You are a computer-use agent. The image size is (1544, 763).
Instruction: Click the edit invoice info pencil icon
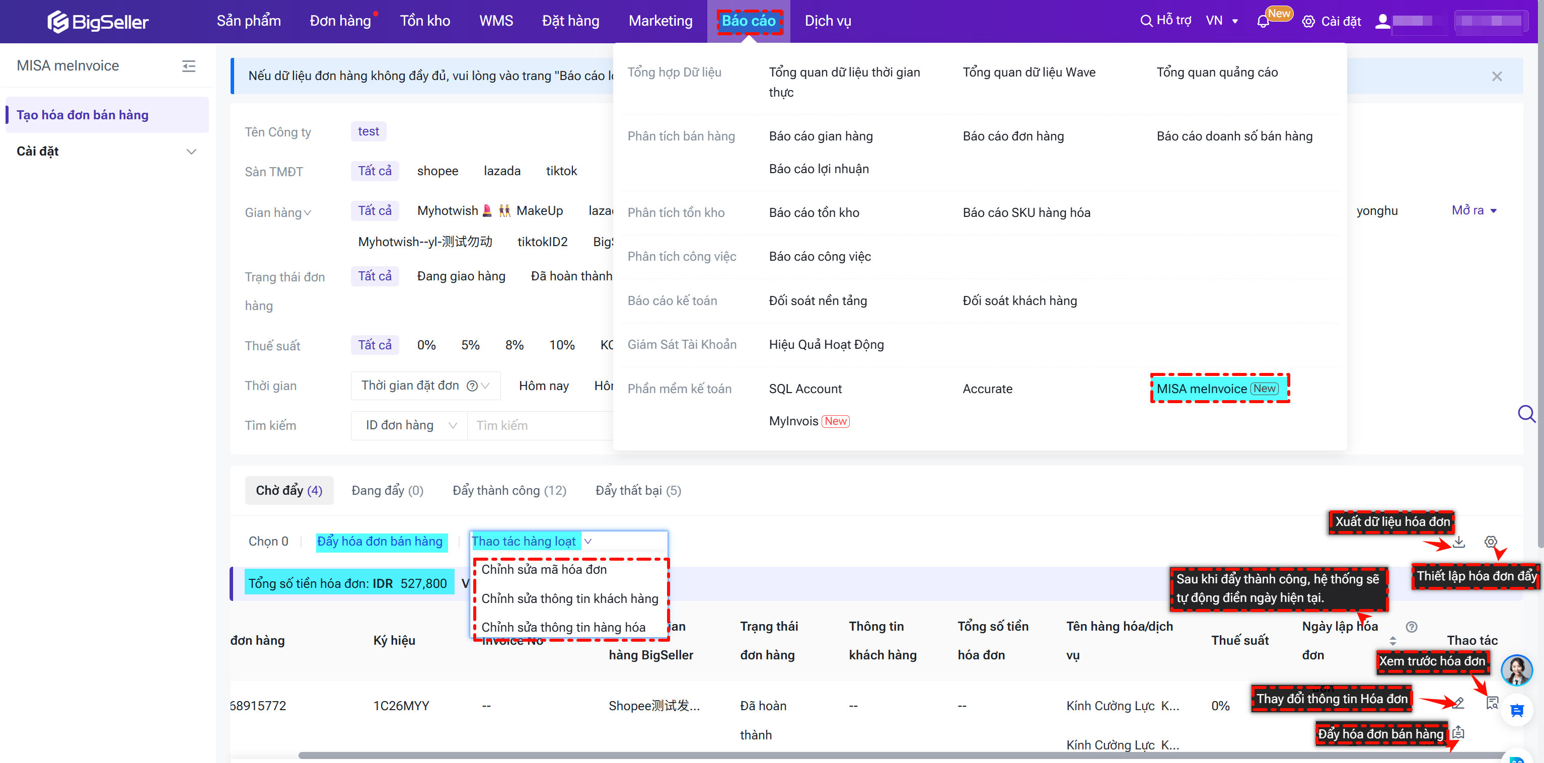pos(1458,703)
